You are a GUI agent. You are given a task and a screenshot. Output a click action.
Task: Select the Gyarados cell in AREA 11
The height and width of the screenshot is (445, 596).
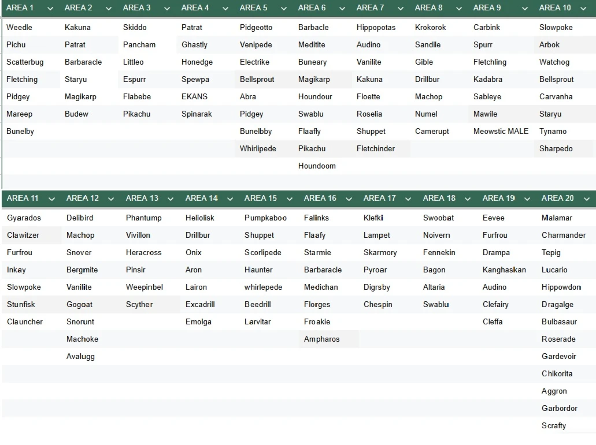(x=24, y=218)
